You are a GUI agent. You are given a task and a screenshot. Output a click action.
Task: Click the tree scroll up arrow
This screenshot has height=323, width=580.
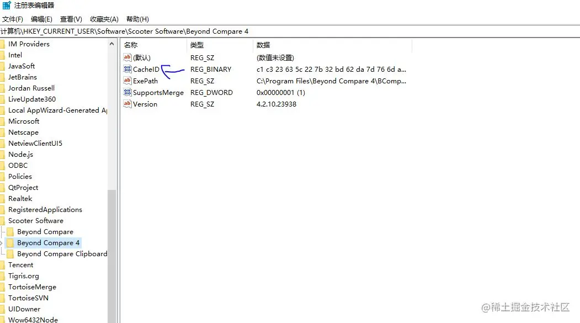click(111, 44)
